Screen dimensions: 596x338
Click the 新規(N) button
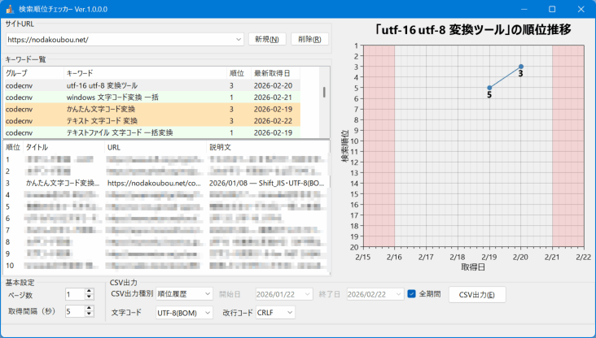pos(267,39)
